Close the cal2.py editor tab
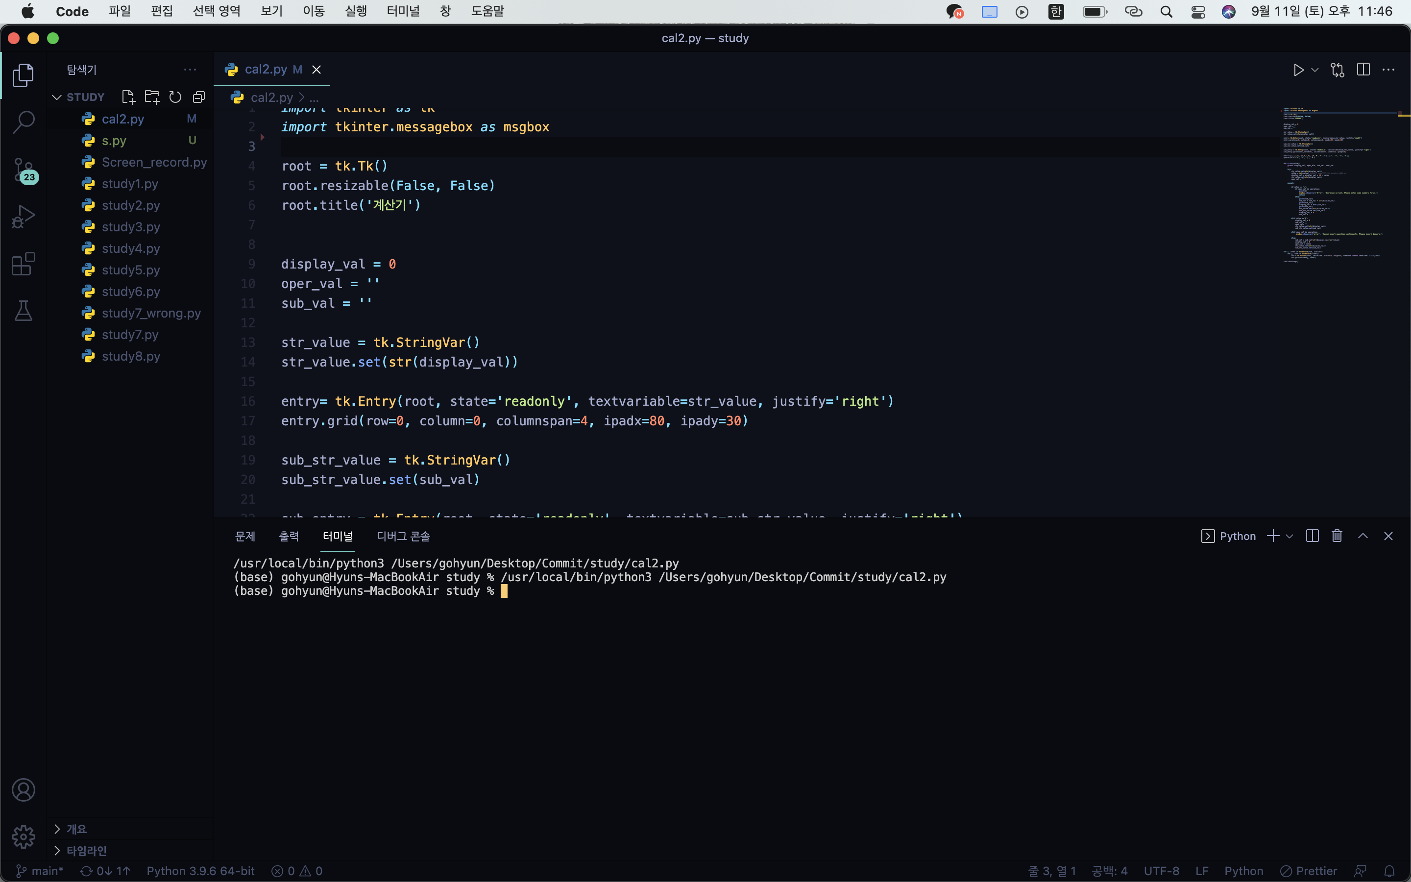 [x=316, y=70]
